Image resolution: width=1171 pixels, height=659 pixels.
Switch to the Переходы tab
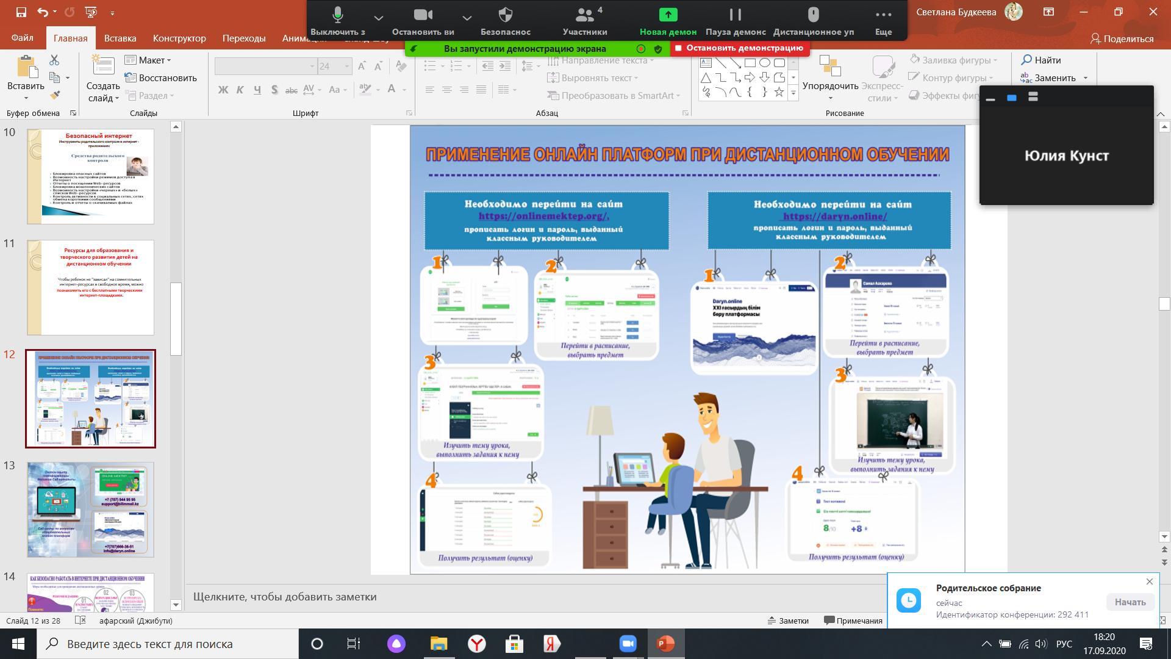[x=244, y=38]
